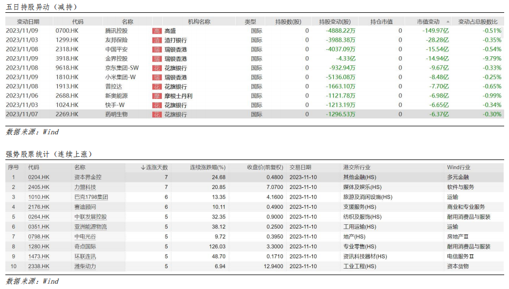Click the 高盛 institution red badge icon
509x289 pixels.
157,31
